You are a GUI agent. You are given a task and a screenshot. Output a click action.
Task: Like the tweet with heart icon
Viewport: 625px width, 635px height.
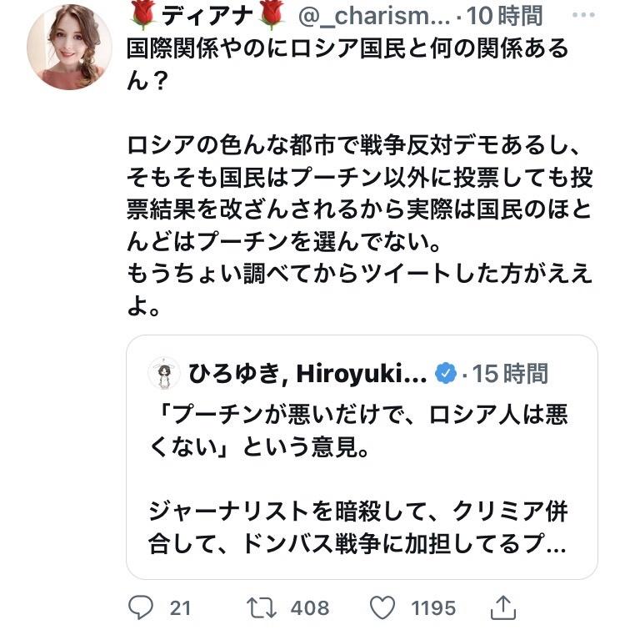(382, 607)
